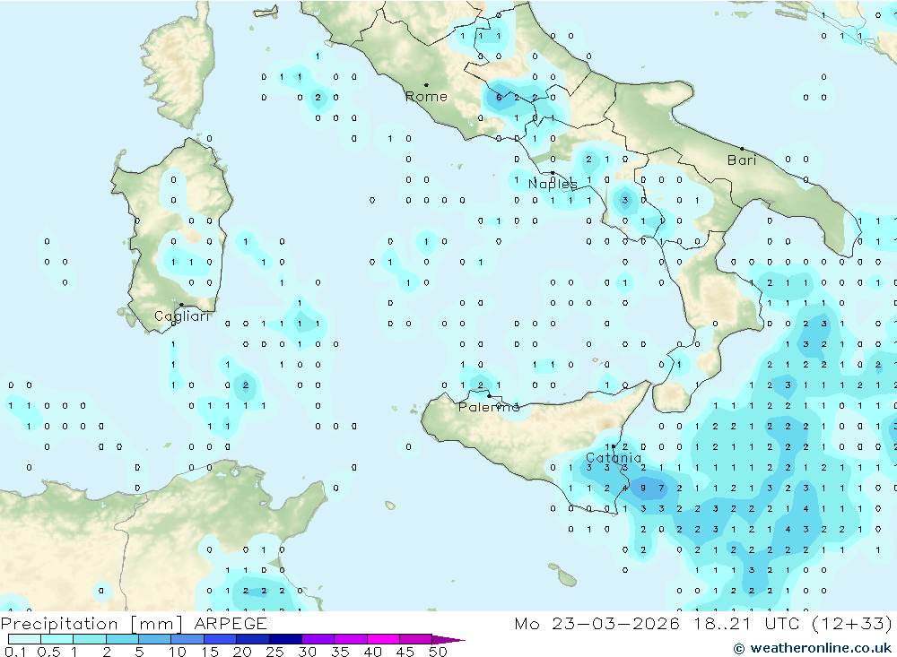Viewport: 897px width, 657px height.
Task: Click the Rome city dot marker
Action: pyautogui.click(x=426, y=85)
